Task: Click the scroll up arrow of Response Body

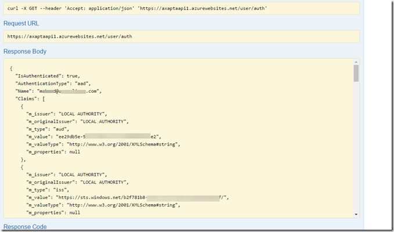Action: click(x=356, y=62)
